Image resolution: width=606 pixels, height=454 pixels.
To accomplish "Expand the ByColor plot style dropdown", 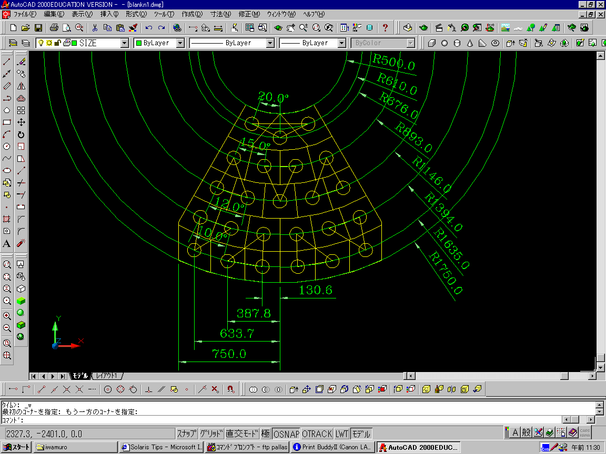I will (x=411, y=43).
